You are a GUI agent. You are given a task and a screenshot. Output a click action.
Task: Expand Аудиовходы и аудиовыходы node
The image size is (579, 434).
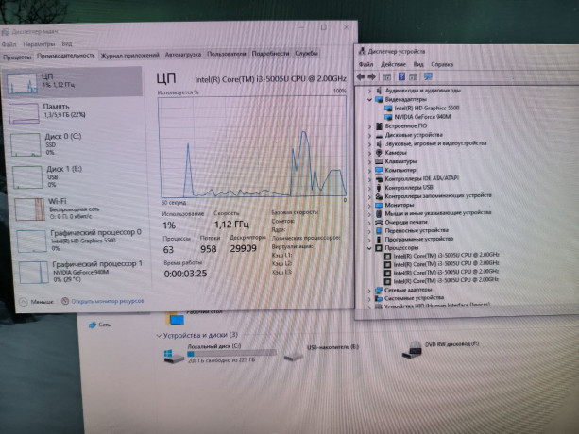tap(369, 91)
